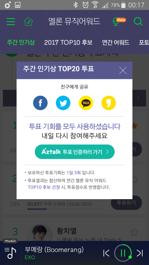This screenshot has width=149, height=265.
Task: Open the music playlist icon
Action: tap(10, 253)
